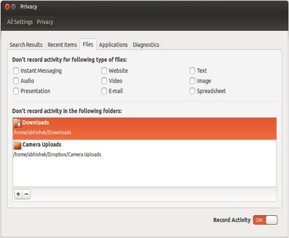Viewport: 289px width, 238px height.
Task: Add a folder with the plus button
Action: click(18, 194)
